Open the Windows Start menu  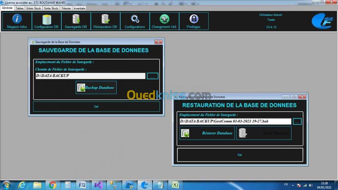point(6,185)
